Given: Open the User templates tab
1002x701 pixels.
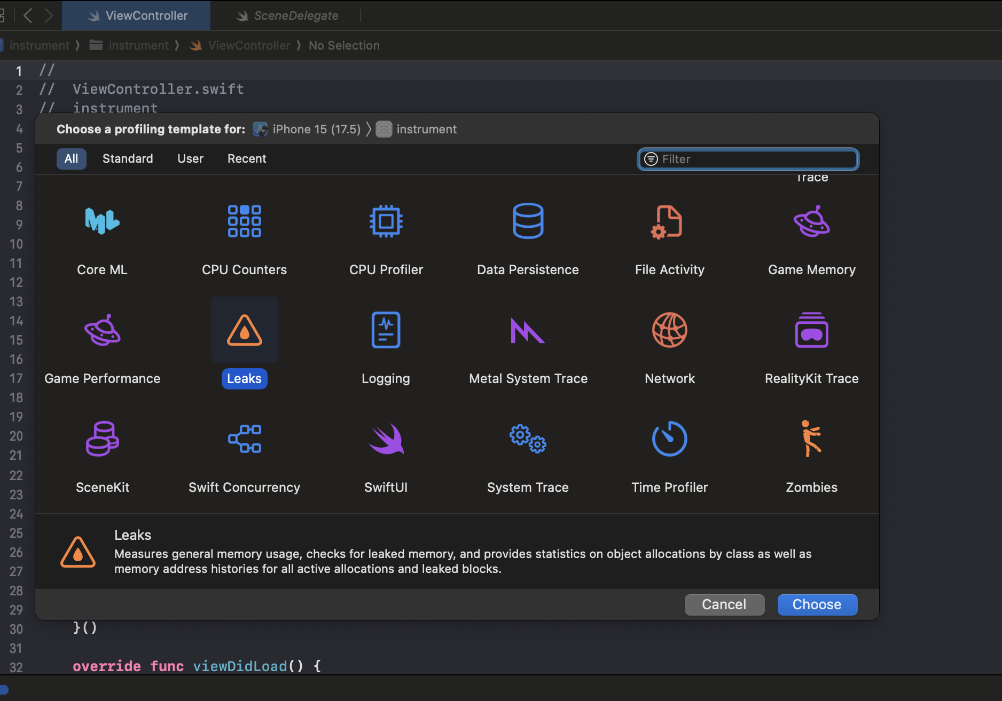Looking at the screenshot, I should coord(190,158).
